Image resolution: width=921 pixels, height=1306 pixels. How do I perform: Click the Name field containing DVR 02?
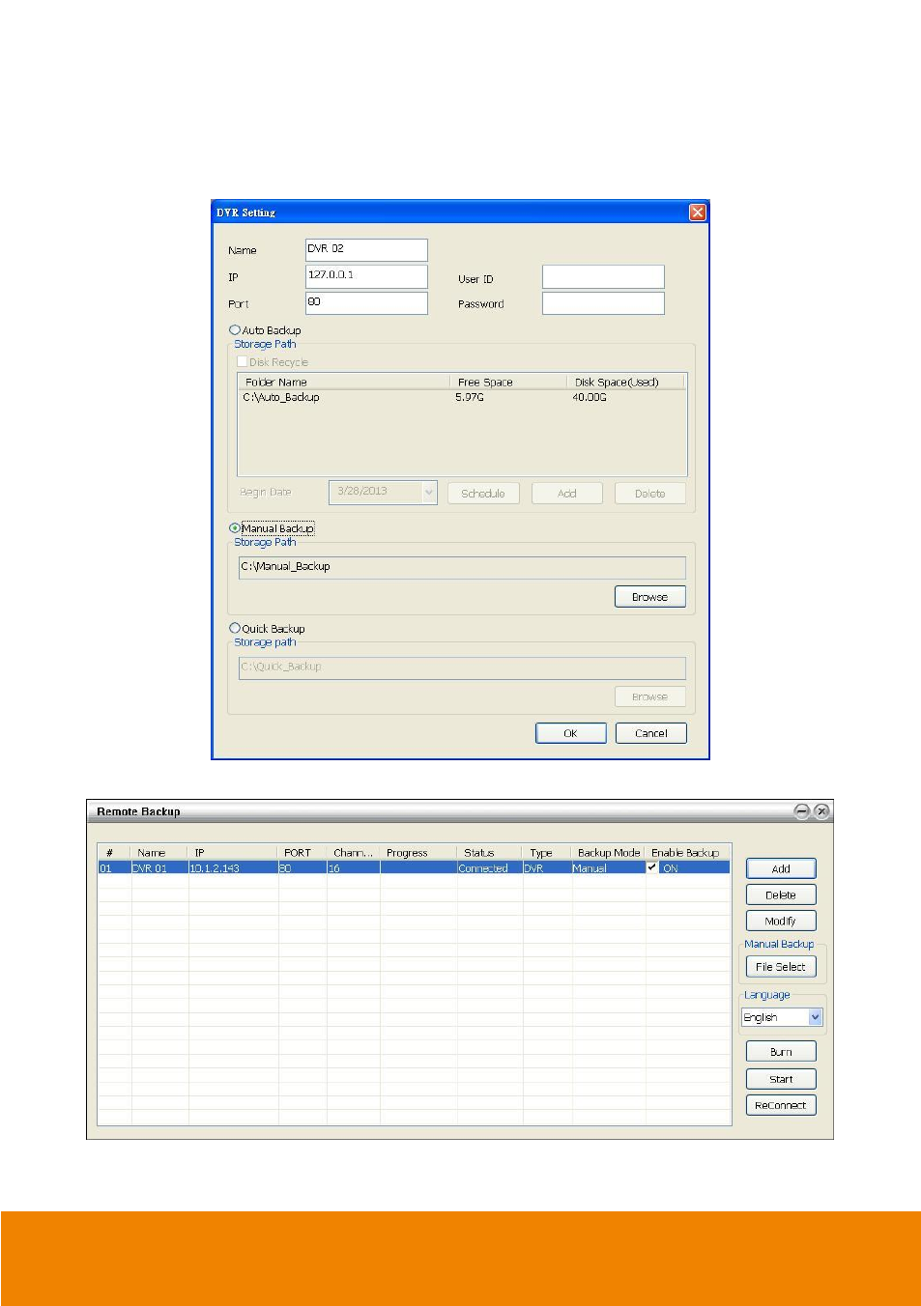coord(366,250)
